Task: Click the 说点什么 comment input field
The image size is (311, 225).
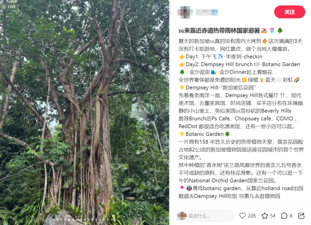Action: [x=206, y=216]
